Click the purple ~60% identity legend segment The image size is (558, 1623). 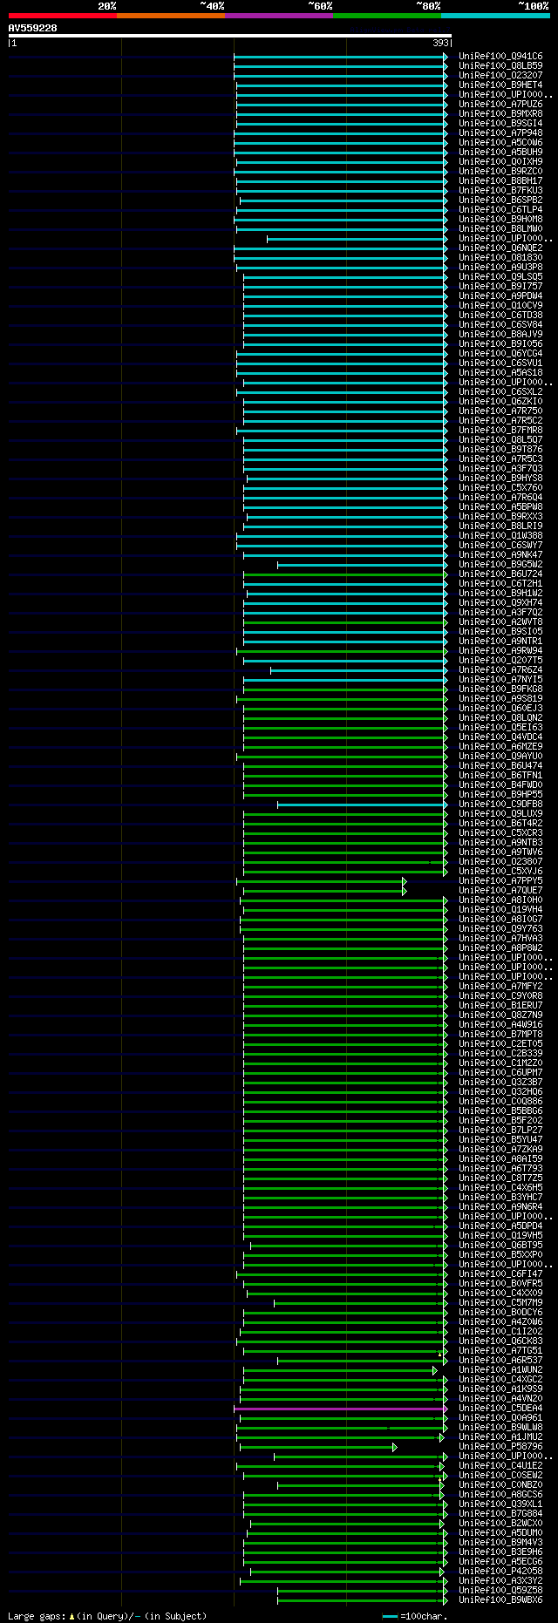point(279,16)
